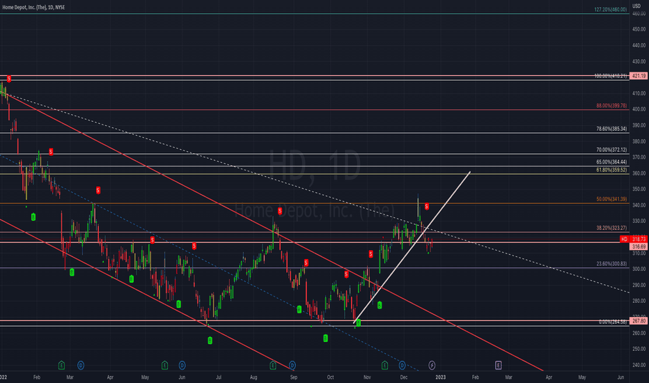Click the 23.60%(300.83) Fibonacci label

click(611, 264)
